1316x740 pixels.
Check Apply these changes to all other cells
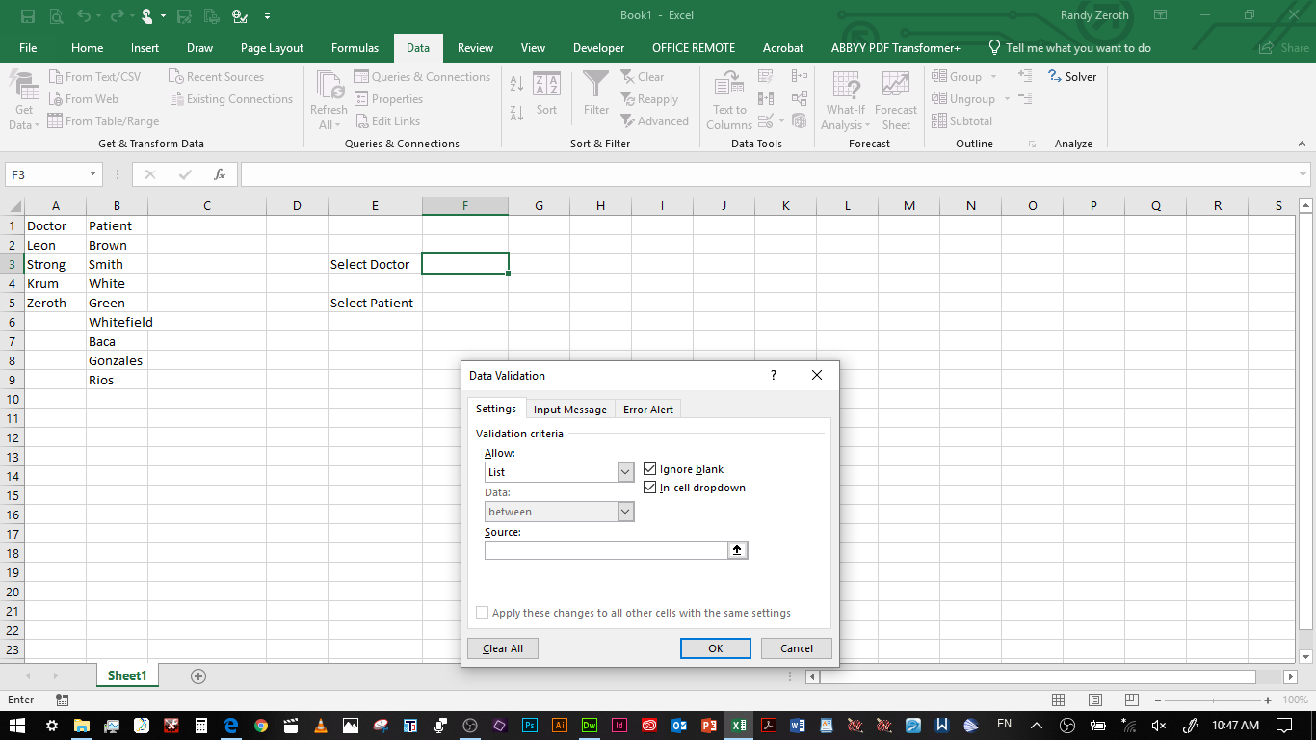click(482, 612)
